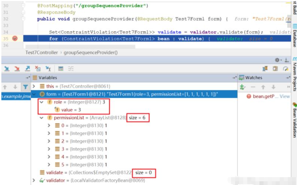Expand permissionList element 2
Viewport: 297px width, 185px height.
coord(49,141)
